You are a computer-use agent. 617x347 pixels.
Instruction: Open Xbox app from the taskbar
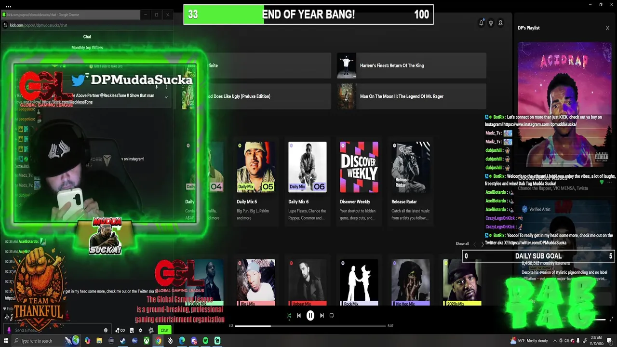tap(147, 341)
